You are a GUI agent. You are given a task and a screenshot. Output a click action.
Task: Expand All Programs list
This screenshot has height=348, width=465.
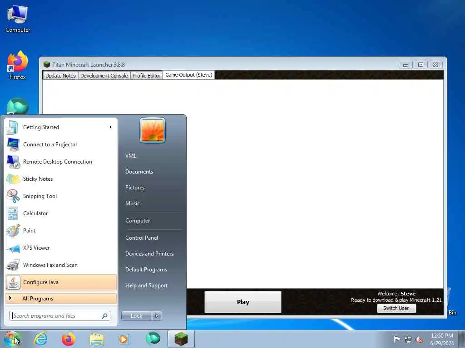pos(61,299)
